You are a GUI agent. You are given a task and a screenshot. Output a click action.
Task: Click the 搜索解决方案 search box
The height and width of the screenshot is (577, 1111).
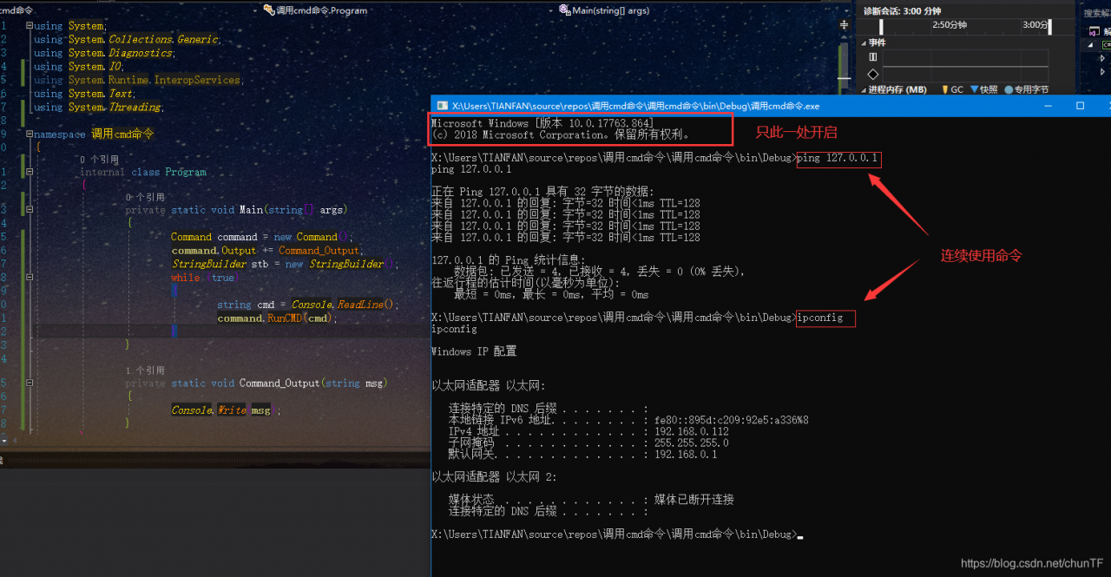point(1095,13)
